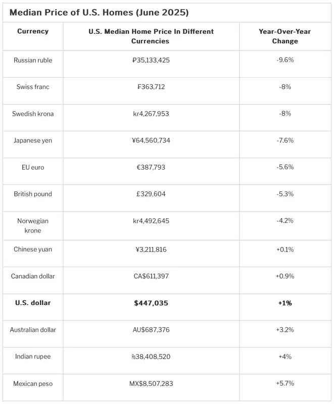Select the ₽35,133,425 price cell
This screenshot has width=334, height=404.
pos(151,60)
